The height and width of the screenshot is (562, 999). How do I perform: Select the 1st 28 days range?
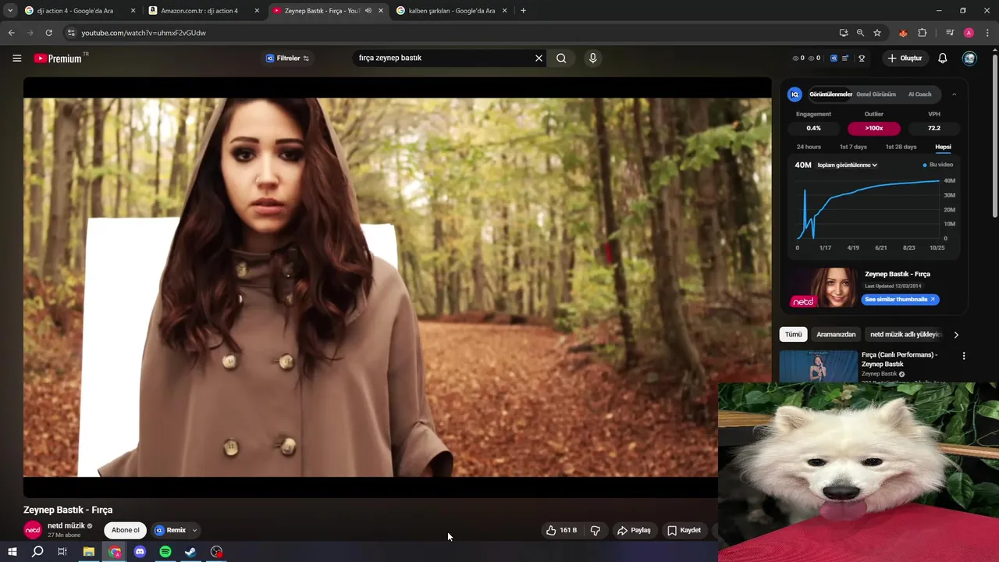point(901,147)
